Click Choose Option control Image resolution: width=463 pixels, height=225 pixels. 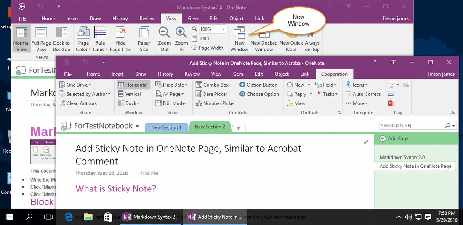pos(259,94)
